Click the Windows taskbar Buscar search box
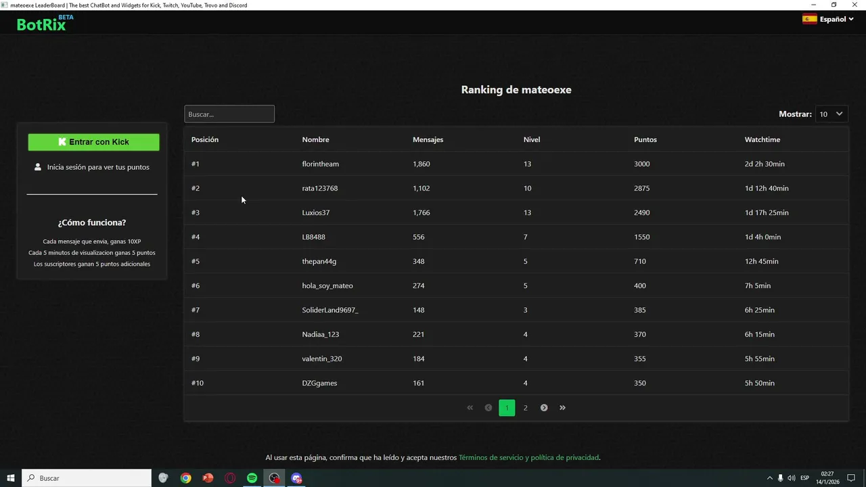This screenshot has height=487, width=866. [x=87, y=478]
